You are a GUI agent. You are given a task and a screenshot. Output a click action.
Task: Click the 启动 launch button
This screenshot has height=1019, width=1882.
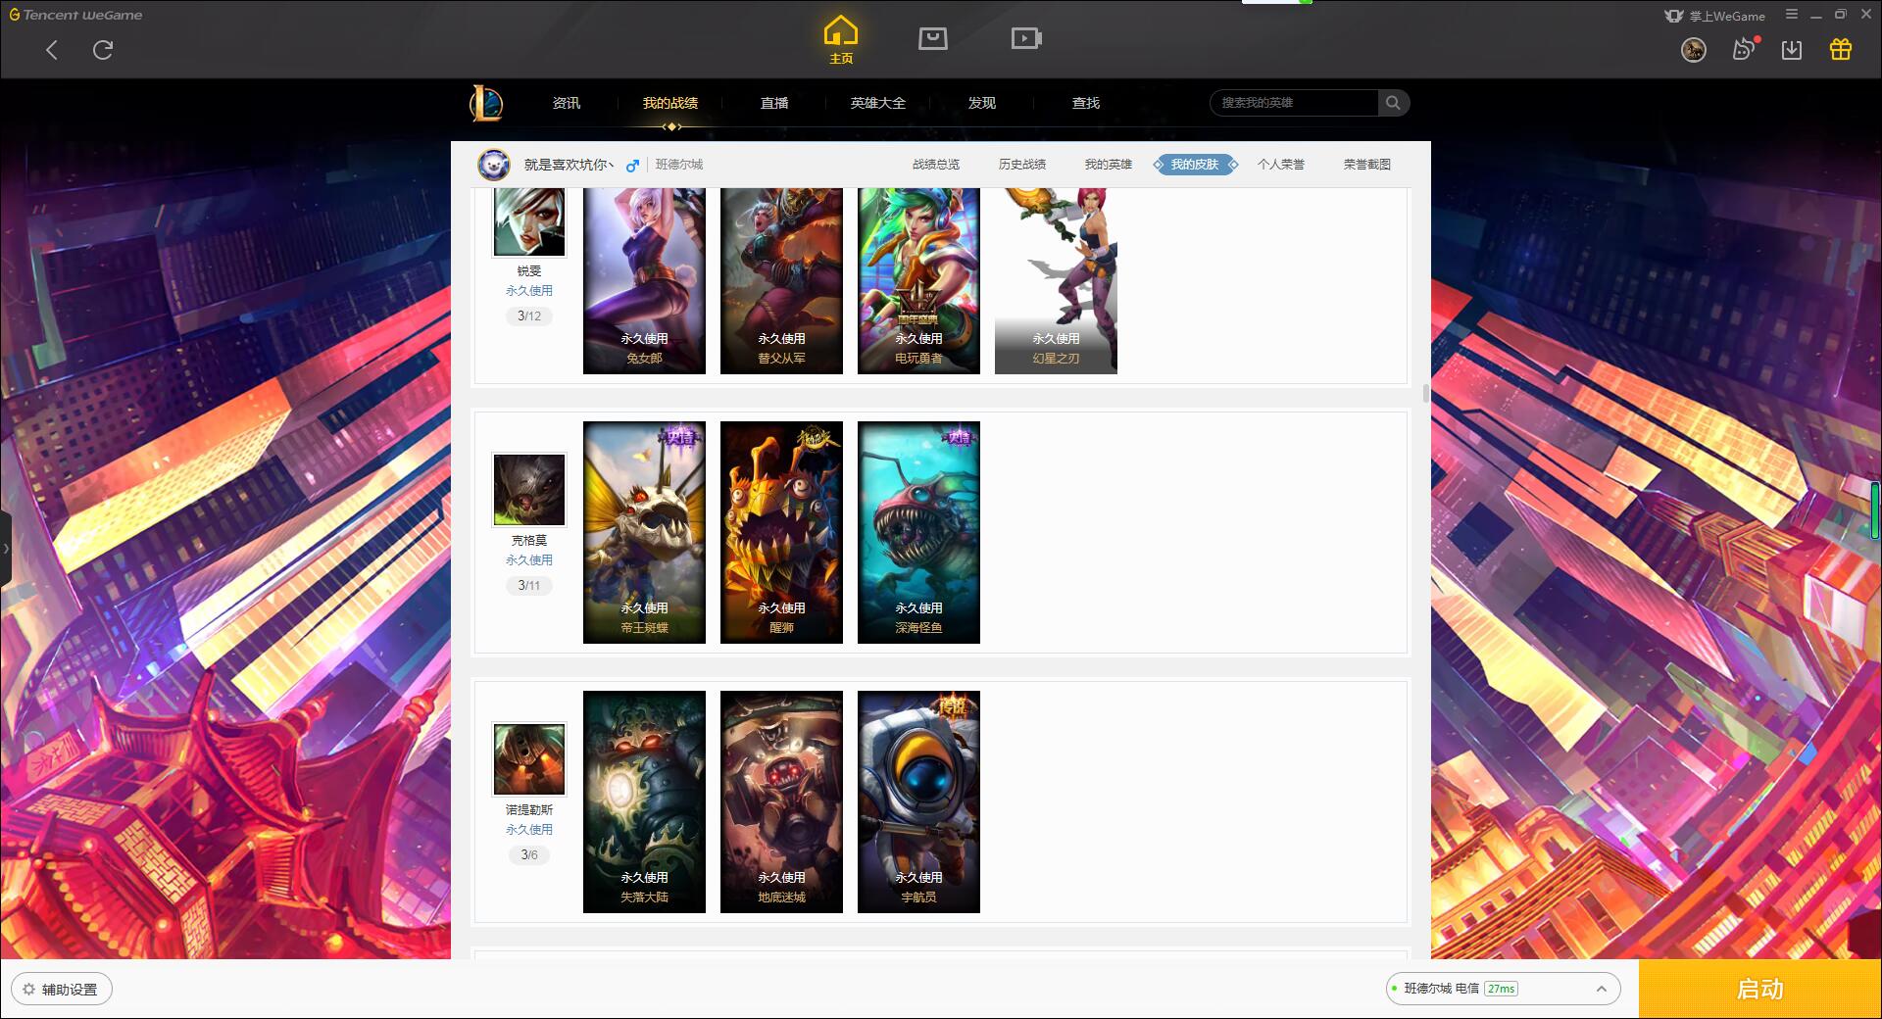click(1759, 989)
